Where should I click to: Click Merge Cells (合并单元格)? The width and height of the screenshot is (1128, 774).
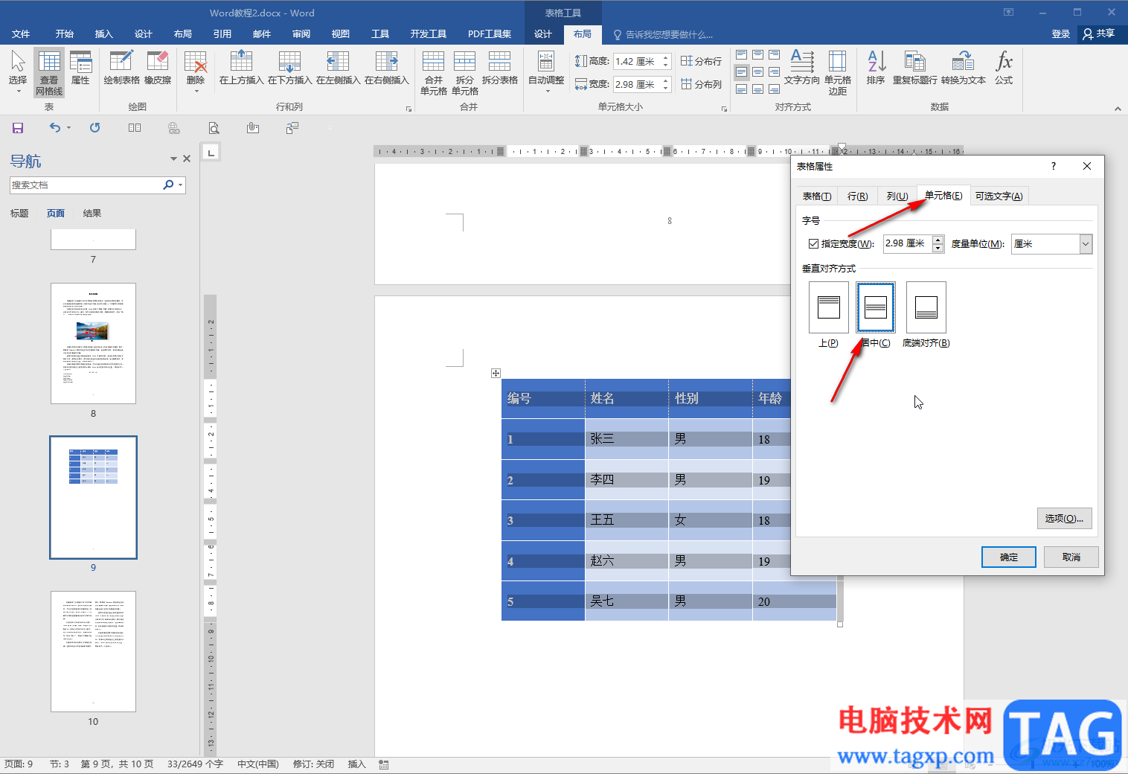pyautogui.click(x=433, y=73)
